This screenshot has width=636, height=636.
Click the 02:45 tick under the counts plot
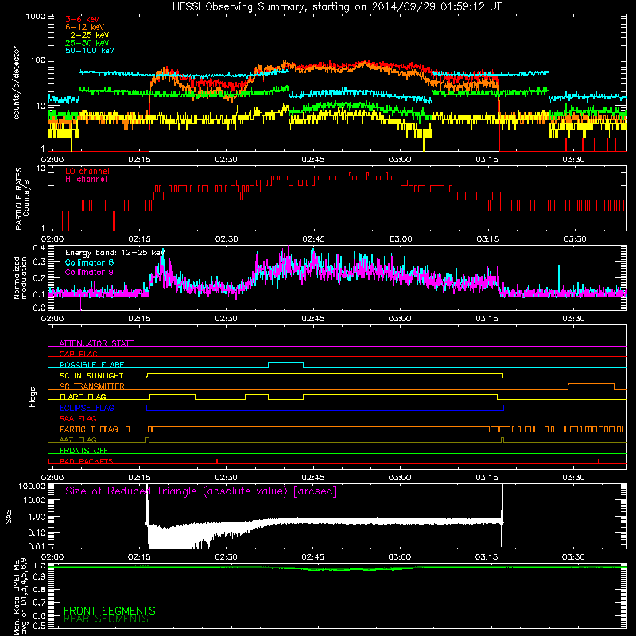point(313,160)
